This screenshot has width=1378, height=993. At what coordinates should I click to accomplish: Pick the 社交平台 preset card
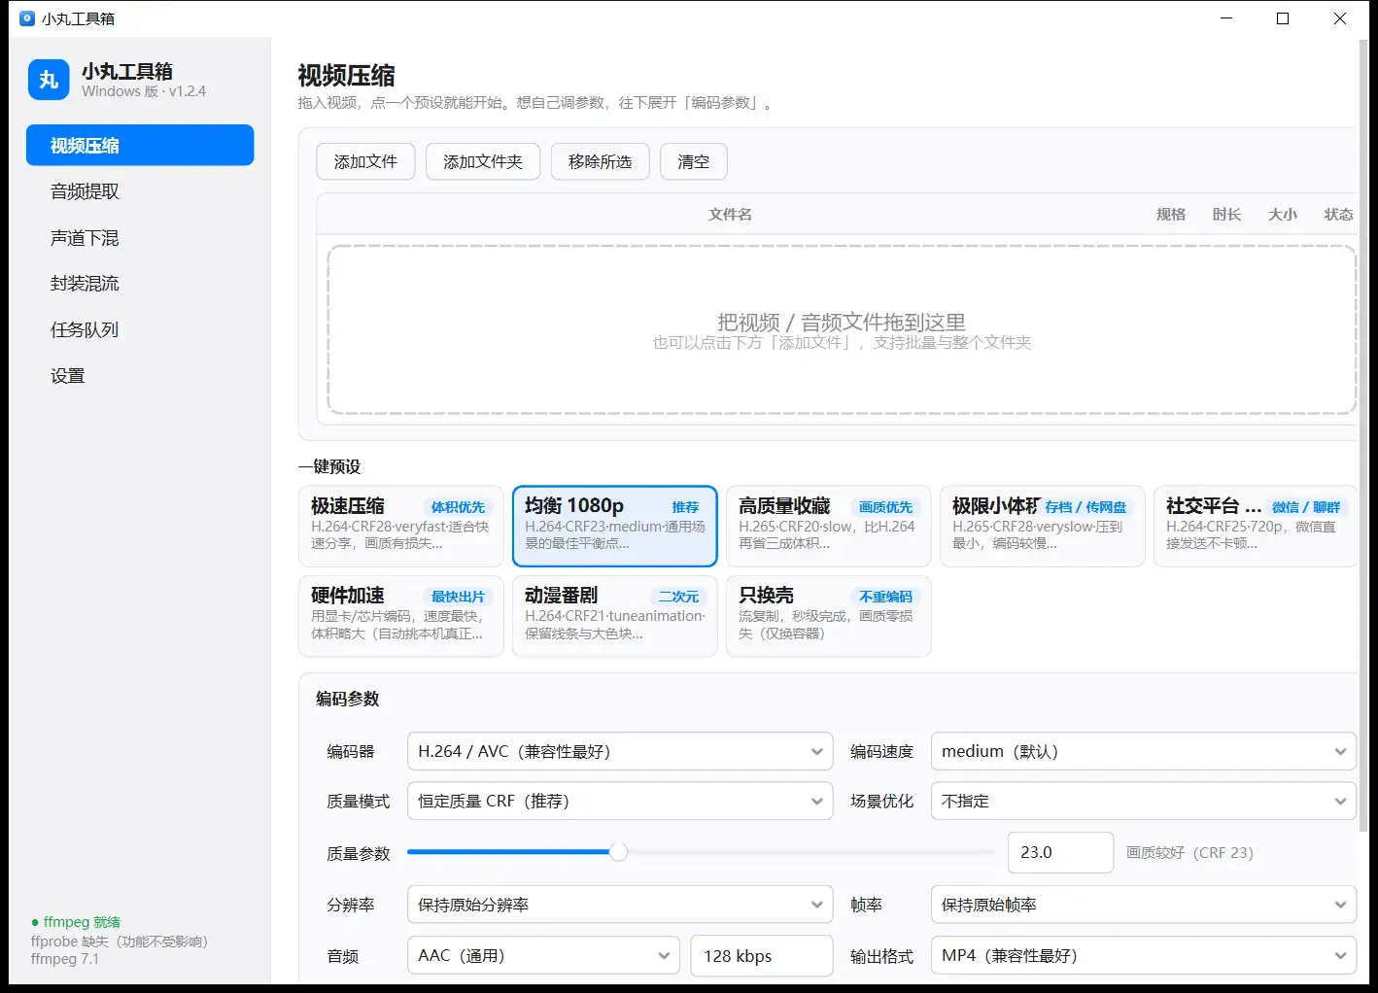(x=1256, y=526)
